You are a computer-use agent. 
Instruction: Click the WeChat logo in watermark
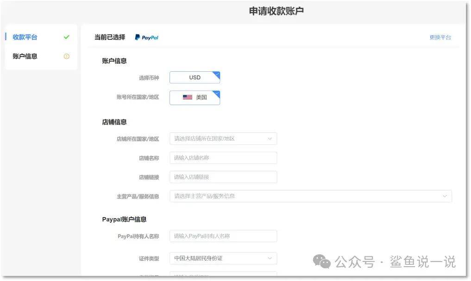tap(322, 262)
